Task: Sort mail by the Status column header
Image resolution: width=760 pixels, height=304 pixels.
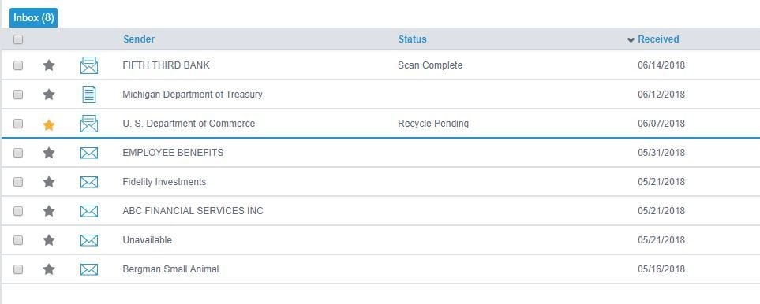Action: click(413, 39)
